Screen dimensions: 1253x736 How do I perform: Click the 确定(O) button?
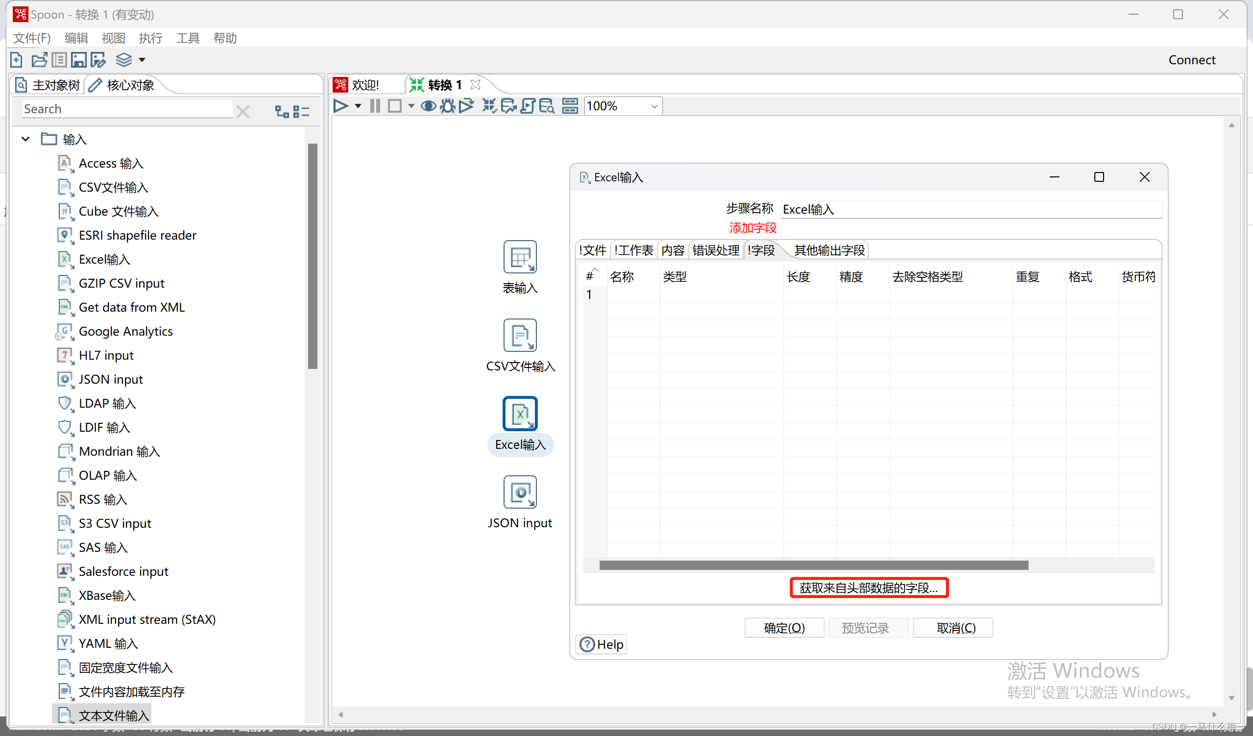click(784, 628)
